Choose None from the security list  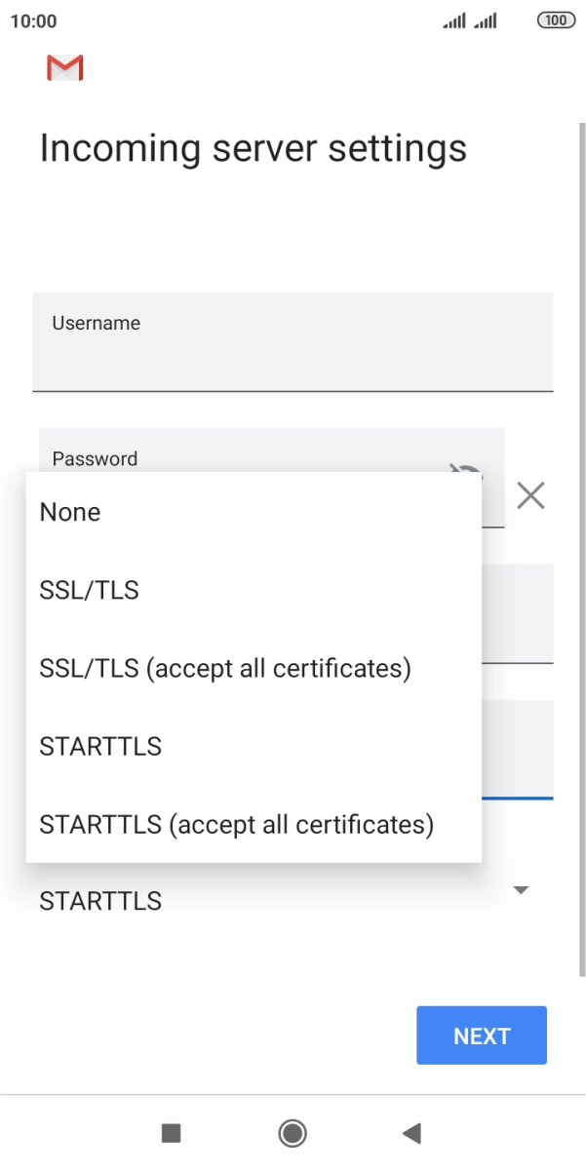click(x=70, y=512)
